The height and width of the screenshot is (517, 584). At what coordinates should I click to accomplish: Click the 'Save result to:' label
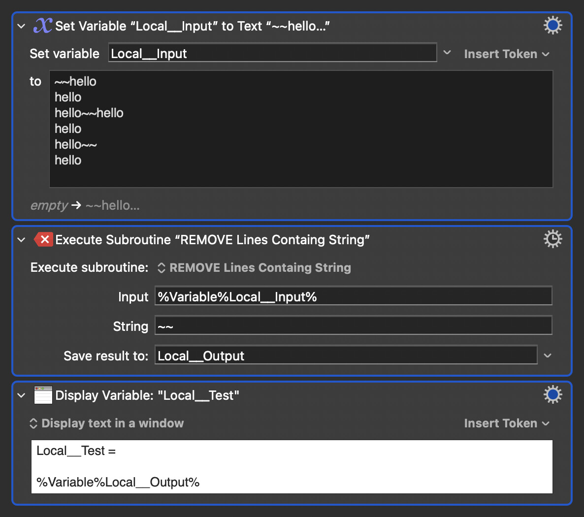[x=106, y=355]
